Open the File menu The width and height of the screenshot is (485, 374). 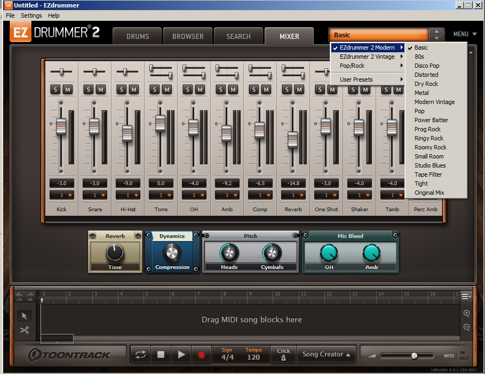(10, 15)
